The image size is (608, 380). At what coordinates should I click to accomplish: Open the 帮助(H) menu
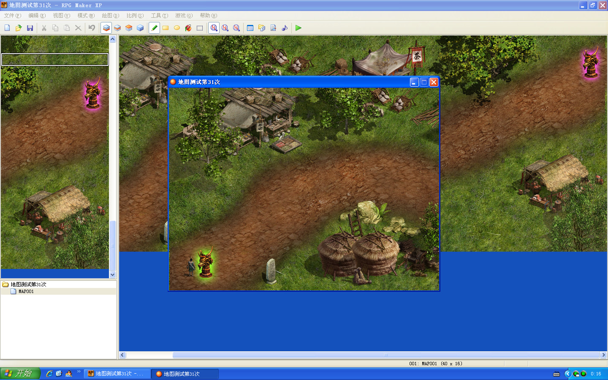(x=209, y=16)
